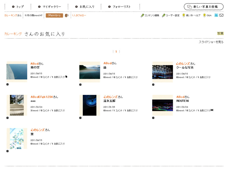The height and width of the screenshot is (172, 229).
Task: Click the Twitter share icon
Action: [217, 15]
